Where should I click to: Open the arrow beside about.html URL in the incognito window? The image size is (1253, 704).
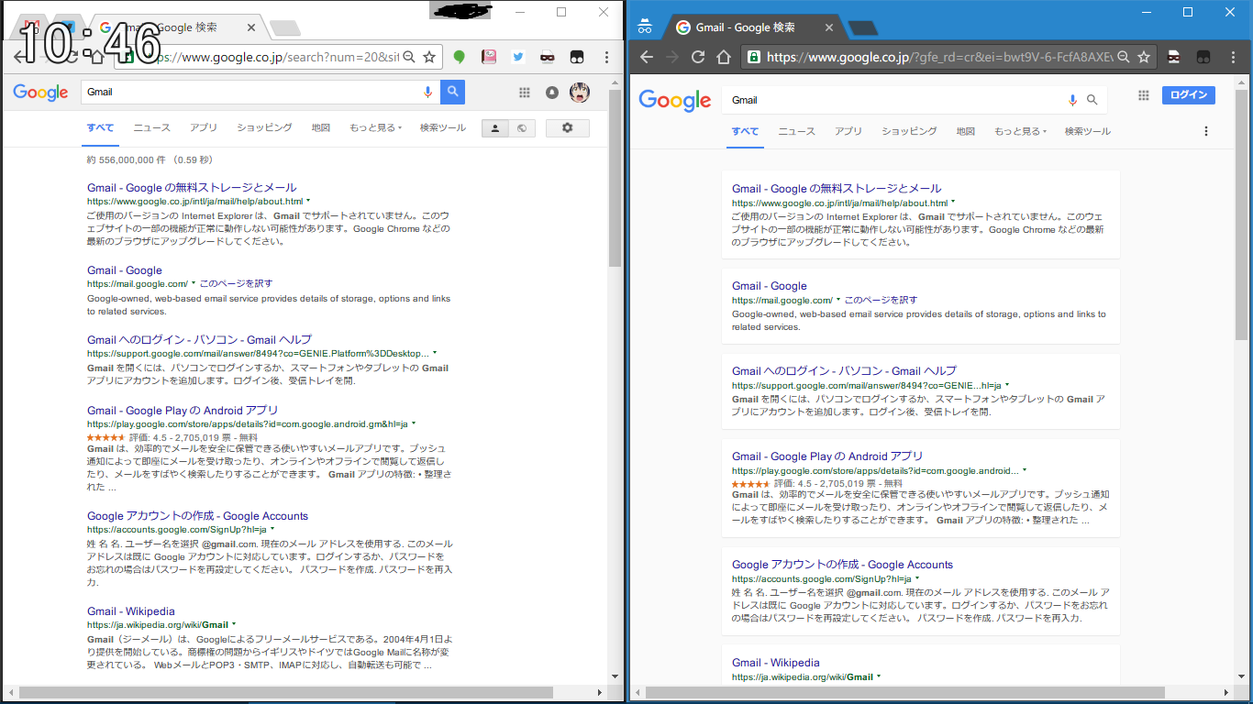(953, 203)
